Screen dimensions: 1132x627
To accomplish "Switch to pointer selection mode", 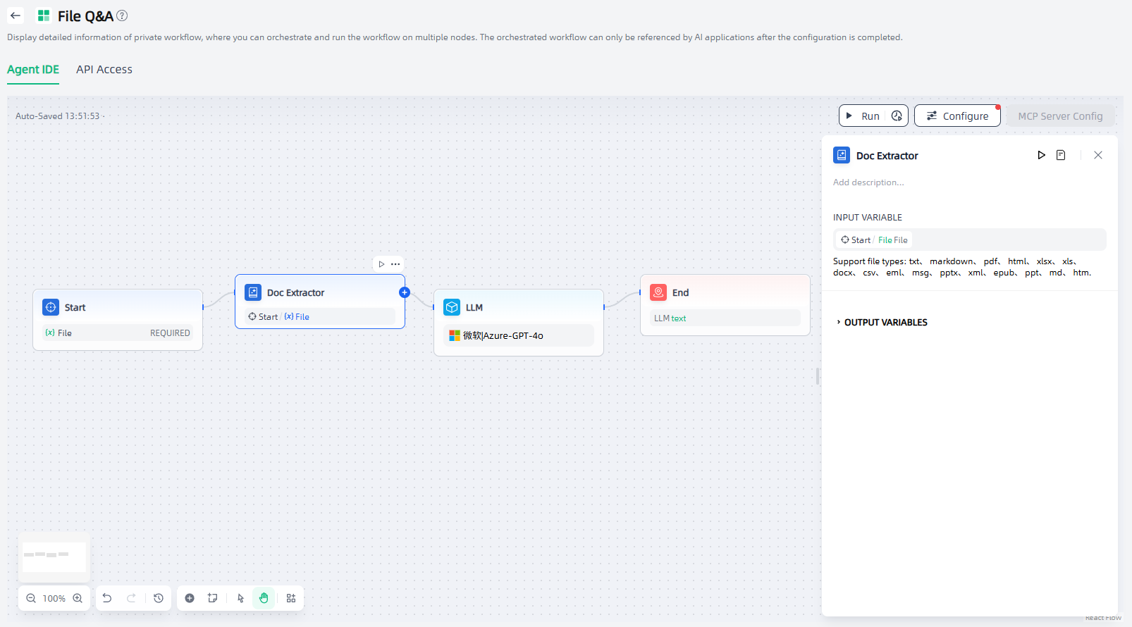I will click(x=240, y=598).
